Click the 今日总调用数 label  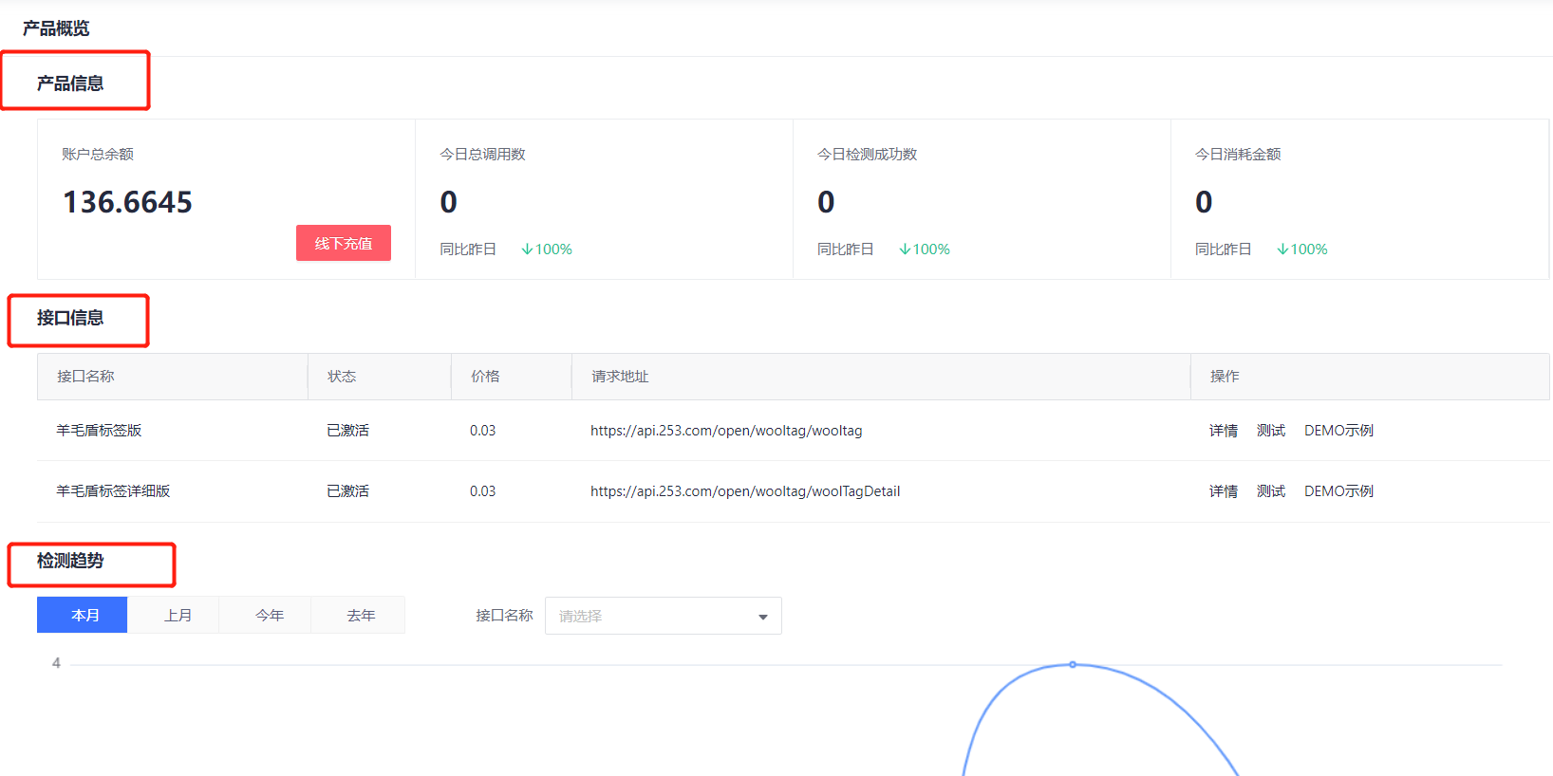coord(482,155)
